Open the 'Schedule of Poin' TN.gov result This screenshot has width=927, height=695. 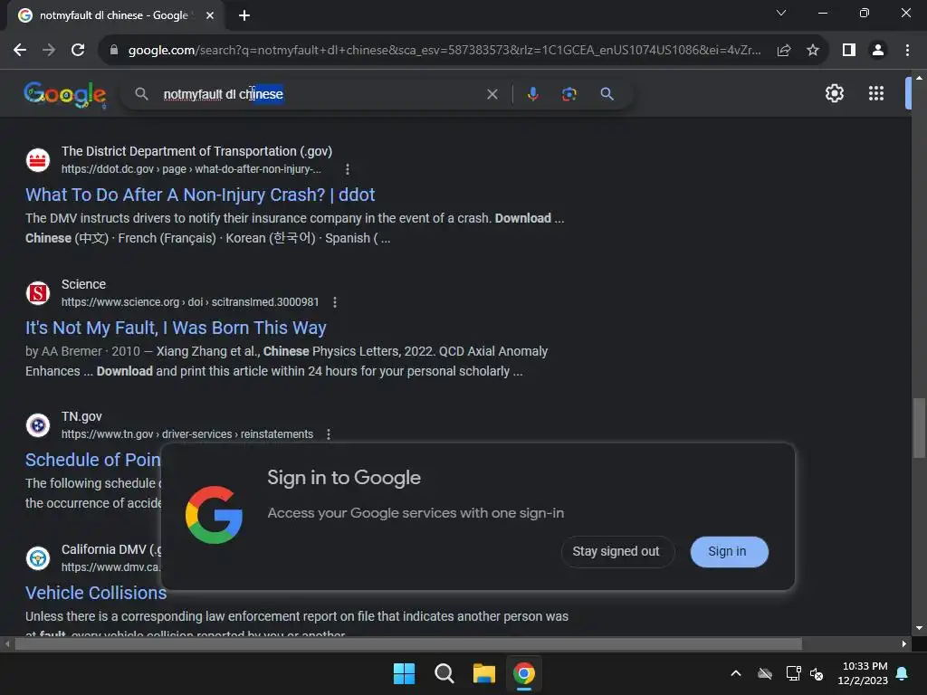click(93, 460)
